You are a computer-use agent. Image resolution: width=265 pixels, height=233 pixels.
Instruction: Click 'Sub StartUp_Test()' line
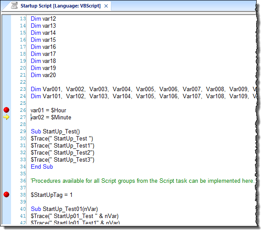pos(55,132)
